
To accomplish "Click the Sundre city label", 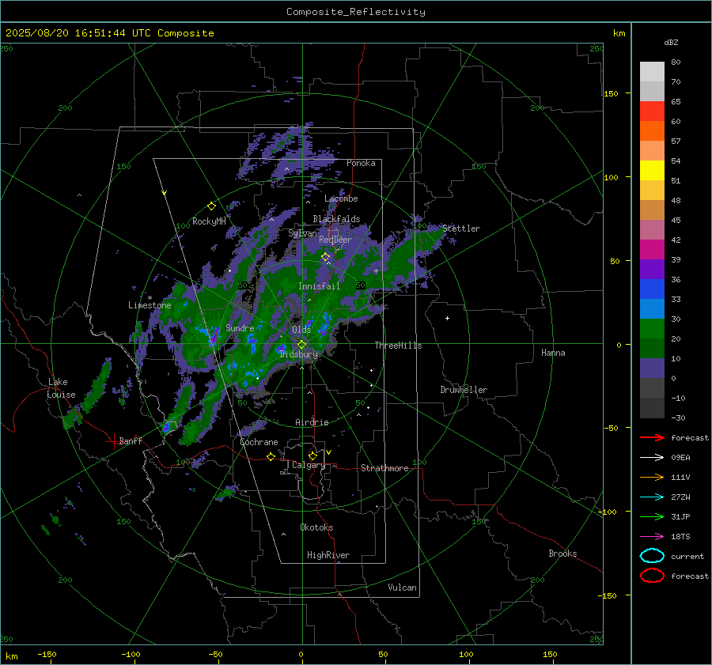I will [x=240, y=327].
